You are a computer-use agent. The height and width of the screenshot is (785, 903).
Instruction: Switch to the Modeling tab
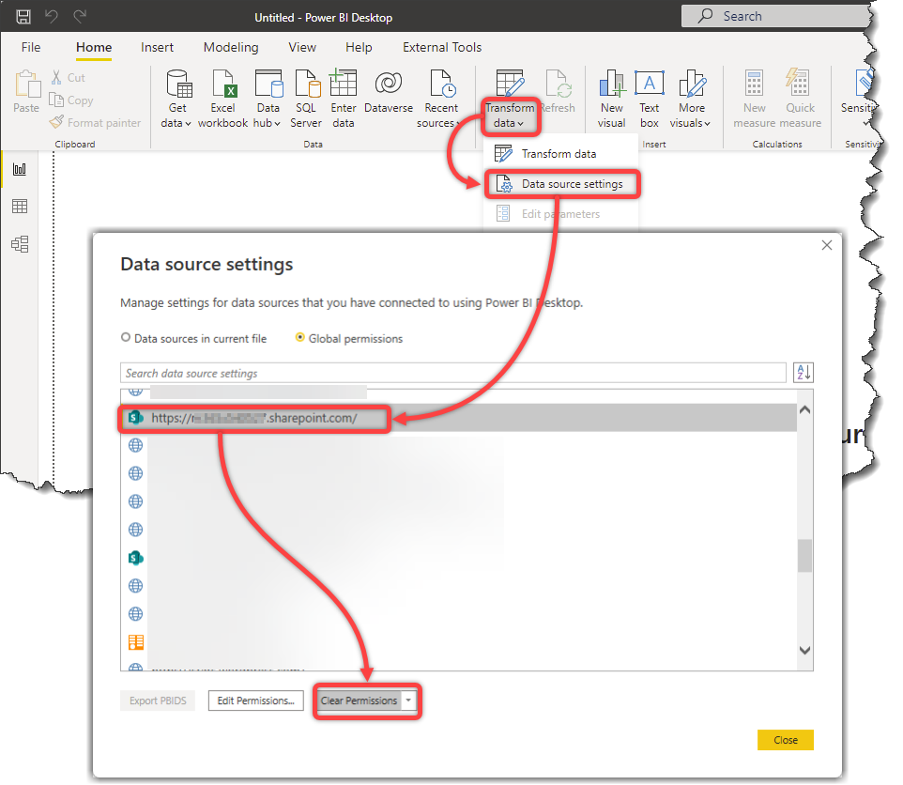pyautogui.click(x=231, y=47)
